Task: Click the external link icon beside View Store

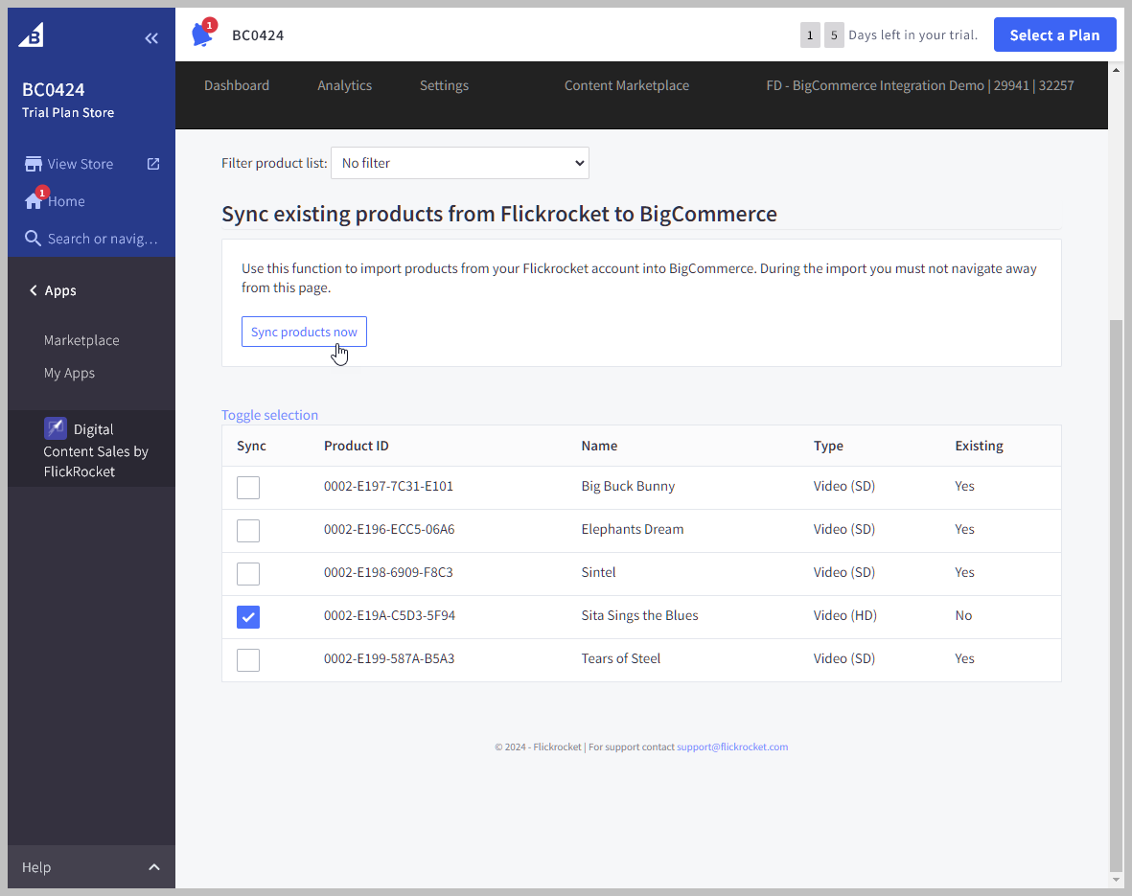Action: 153,164
